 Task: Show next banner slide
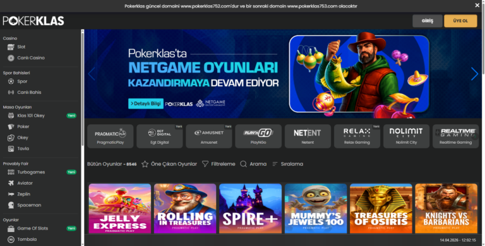click(474, 74)
